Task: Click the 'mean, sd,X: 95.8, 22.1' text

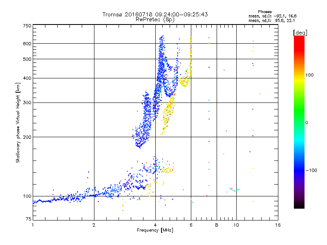Action: [271, 20]
